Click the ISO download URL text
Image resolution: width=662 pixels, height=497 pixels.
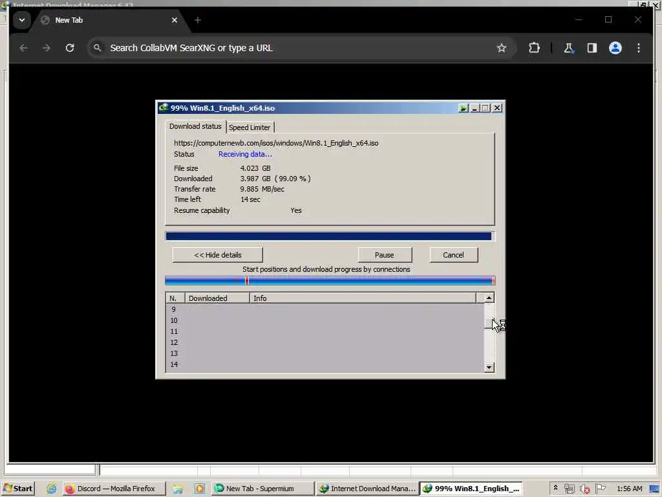(x=276, y=143)
